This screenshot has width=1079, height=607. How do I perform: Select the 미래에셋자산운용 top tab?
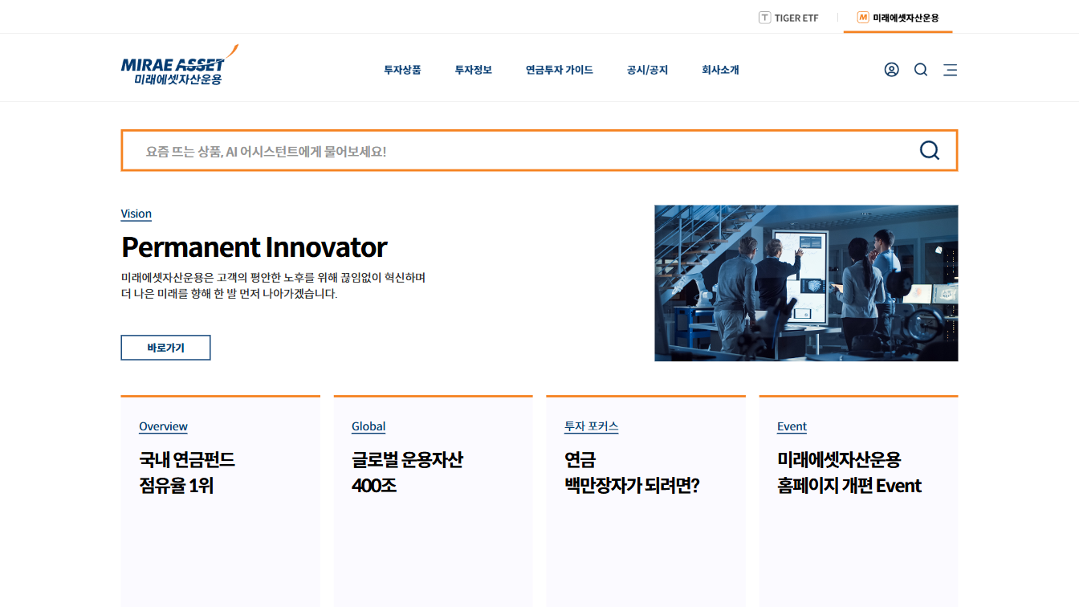tap(898, 18)
